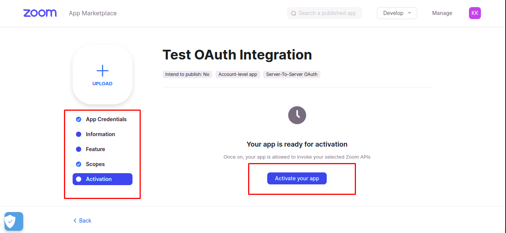Click the Scopes checkmark icon
The image size is (506, 233).
(79, 164)
